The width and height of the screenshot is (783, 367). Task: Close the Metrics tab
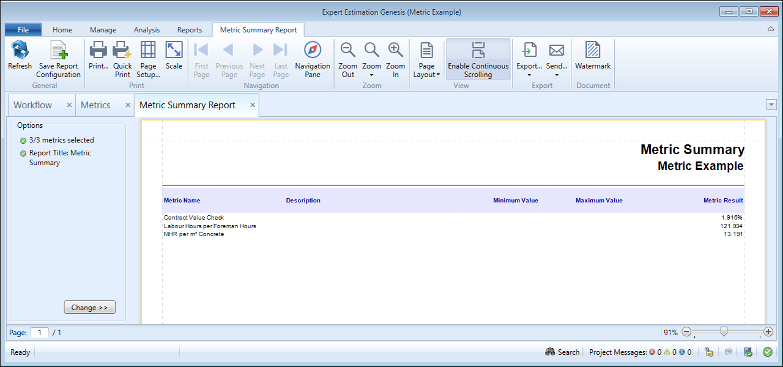pos(128,105)
